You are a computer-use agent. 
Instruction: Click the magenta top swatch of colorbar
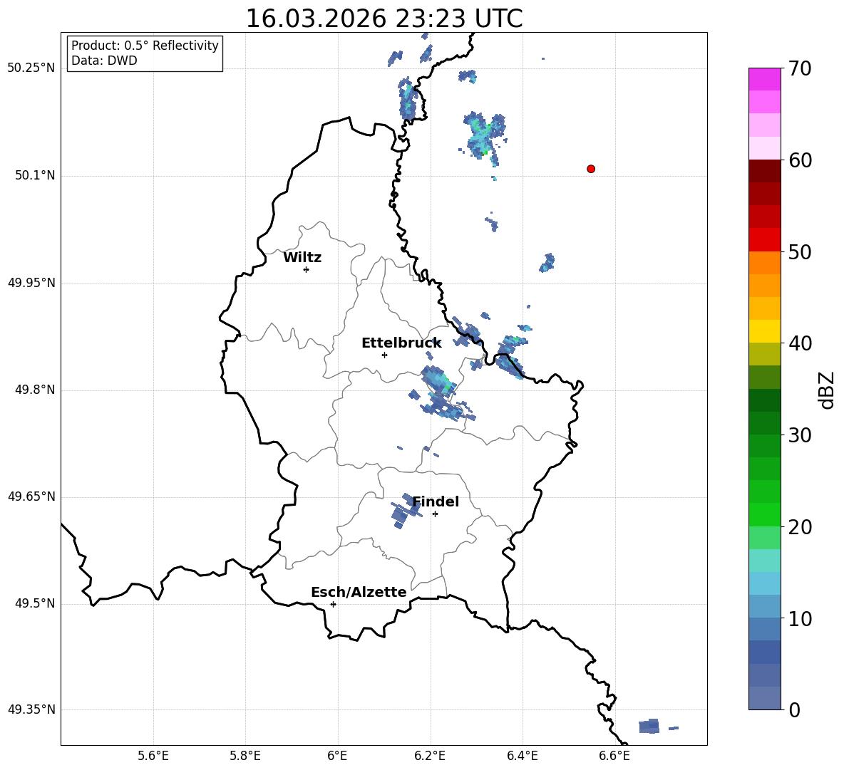point(765,79)
